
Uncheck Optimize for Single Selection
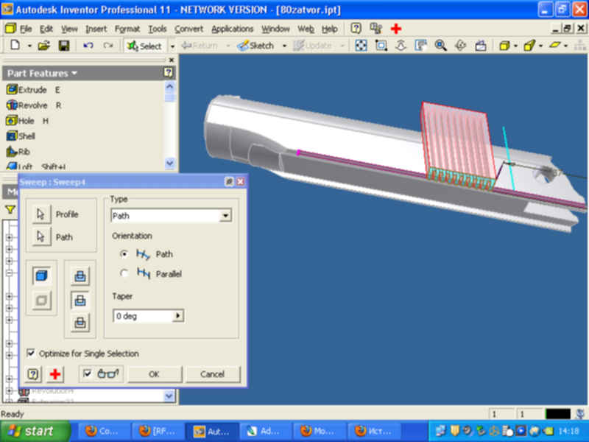point(31,354)
